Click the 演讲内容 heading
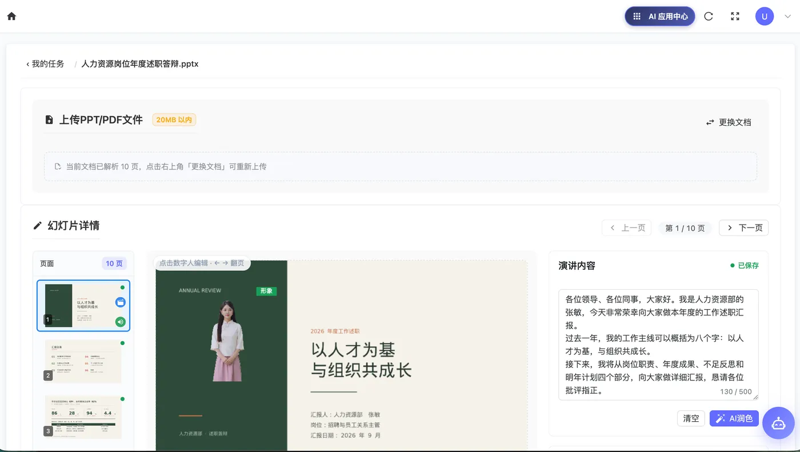The width and height of the screenshot is (800, 452). pos(577,266)
